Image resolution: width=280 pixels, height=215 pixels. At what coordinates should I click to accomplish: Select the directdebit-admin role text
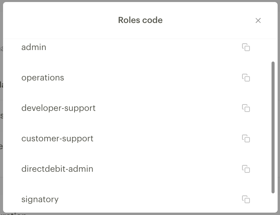click(57, 169)
